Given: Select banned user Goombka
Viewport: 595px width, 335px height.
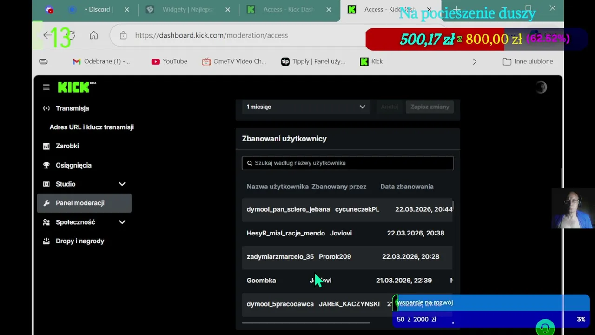Looking at the screenshot, I should click(x=261, y=281).
